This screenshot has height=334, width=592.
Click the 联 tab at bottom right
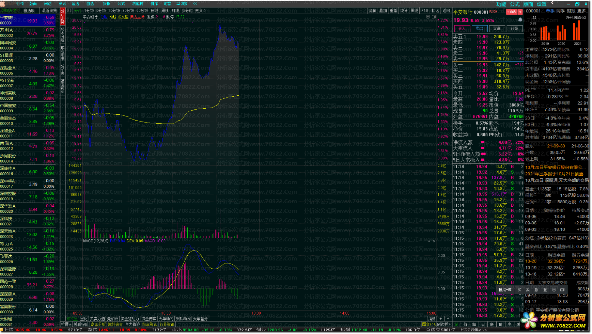coord(492,324)
